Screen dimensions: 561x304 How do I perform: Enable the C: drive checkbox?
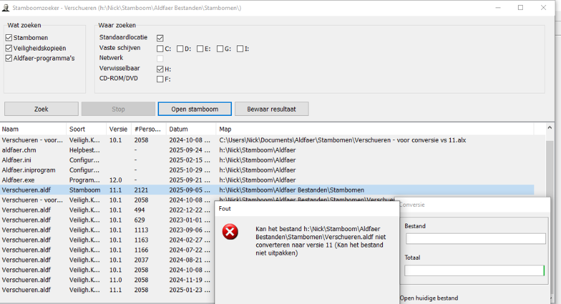[160, 49]
